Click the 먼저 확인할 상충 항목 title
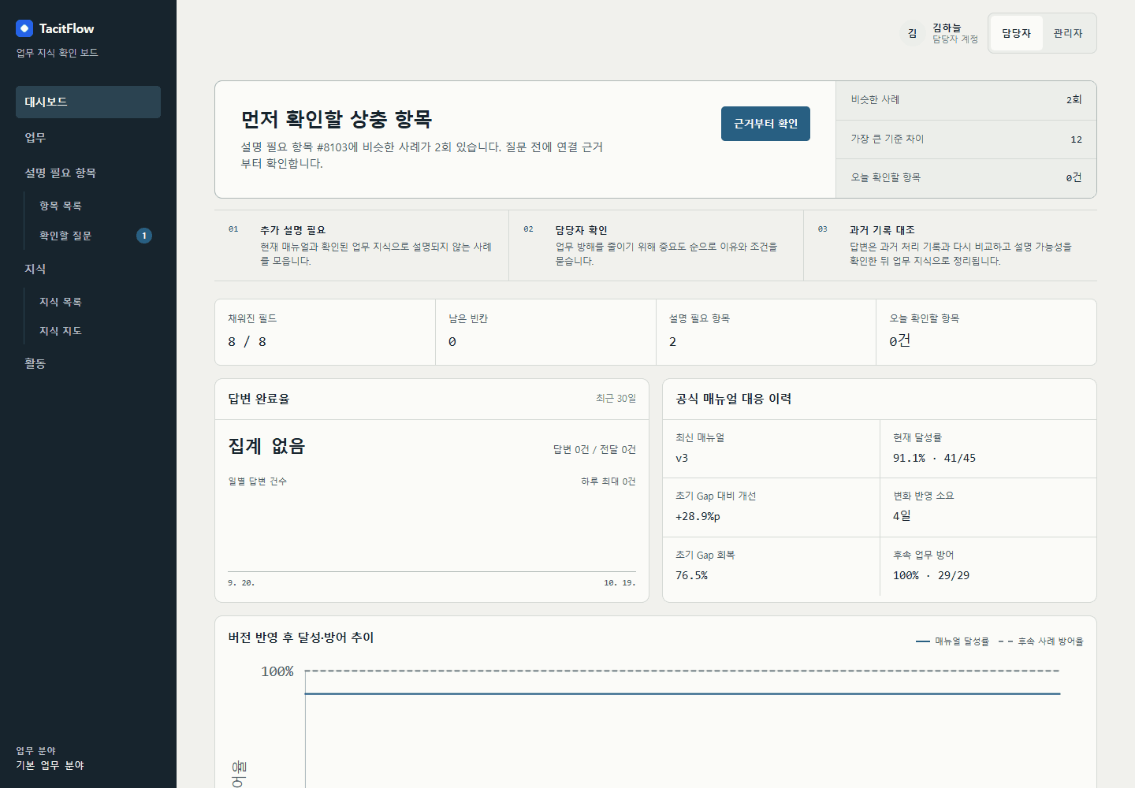1135x788 pixels. click(337, 119)
